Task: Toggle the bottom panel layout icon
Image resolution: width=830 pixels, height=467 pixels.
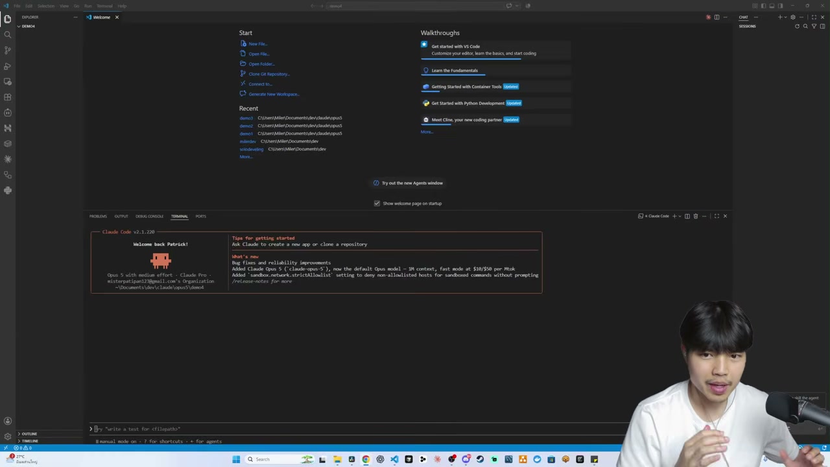Action: (x=772, y=6)
